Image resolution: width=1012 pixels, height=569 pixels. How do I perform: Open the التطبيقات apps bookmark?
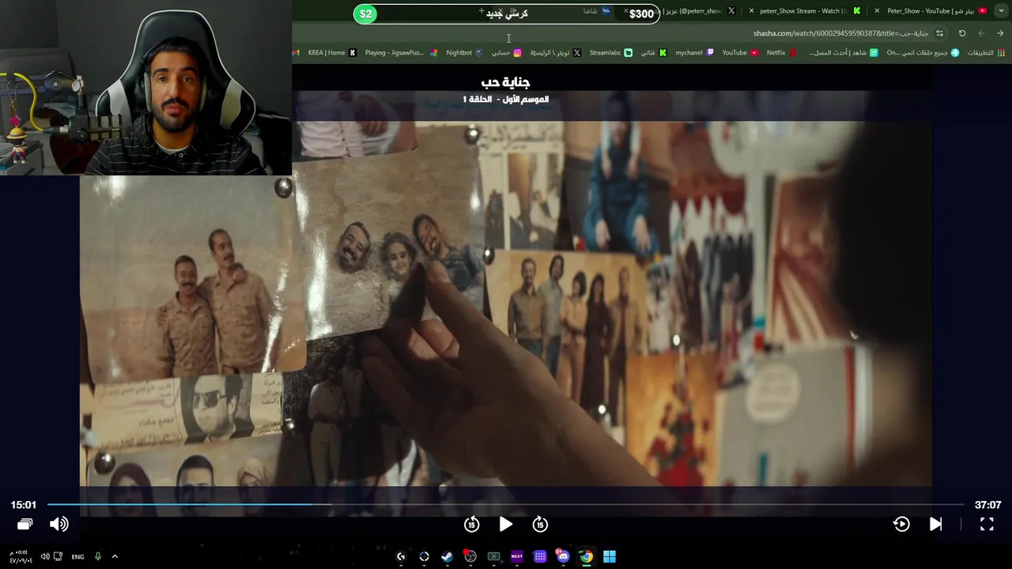tap(986, 53)
